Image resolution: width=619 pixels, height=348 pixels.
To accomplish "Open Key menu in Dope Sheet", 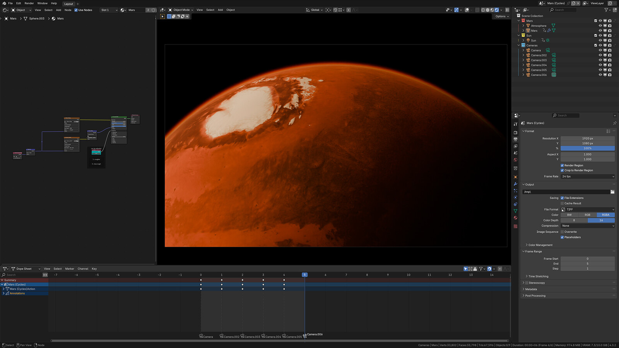I will click(x=94, y=269).
